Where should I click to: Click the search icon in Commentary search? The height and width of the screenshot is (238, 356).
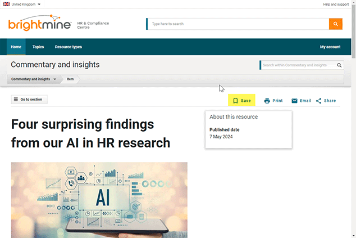coord(339,65)
